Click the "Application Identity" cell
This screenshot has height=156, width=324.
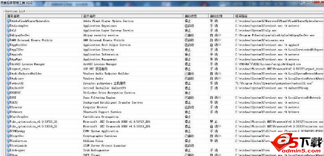point(99,50)
